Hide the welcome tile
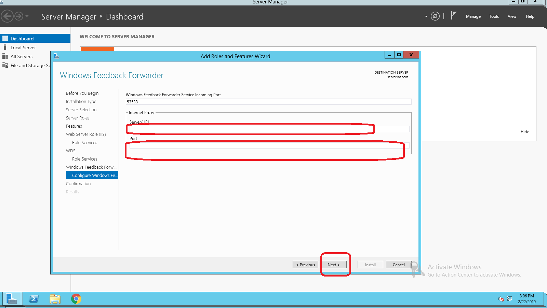Screen dimensions: 547x308 tap(525, 132)
